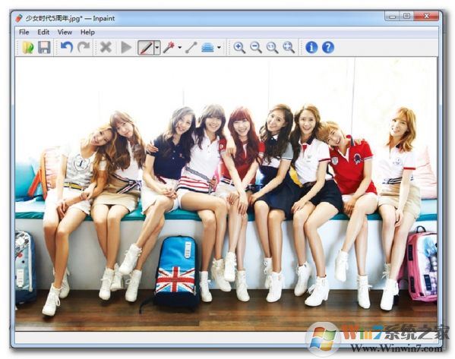Choose the guide line tool
The width and height of the screenshot is (455, 359).
coord(191,47)
